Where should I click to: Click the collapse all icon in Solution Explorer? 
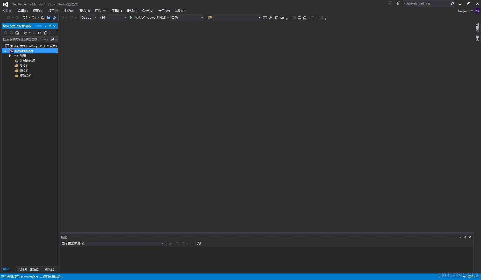[40, 33]
